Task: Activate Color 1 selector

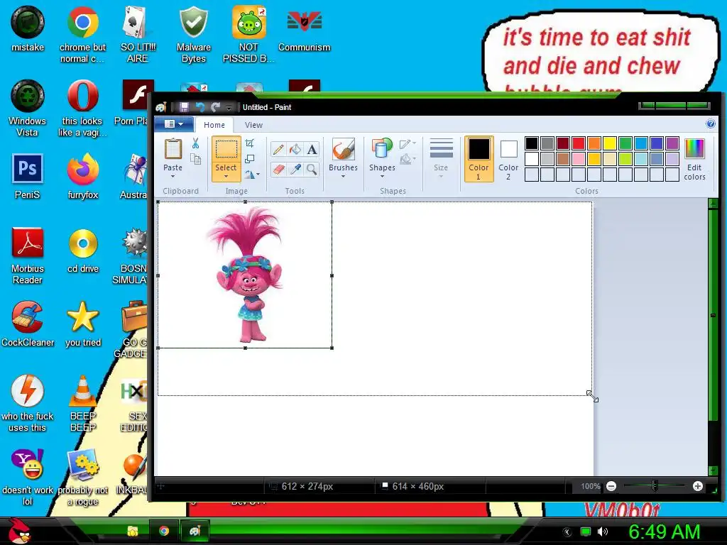Action: pos(479,159)
